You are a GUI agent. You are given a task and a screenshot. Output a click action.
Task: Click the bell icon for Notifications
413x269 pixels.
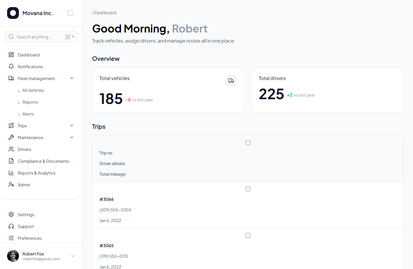11,67
